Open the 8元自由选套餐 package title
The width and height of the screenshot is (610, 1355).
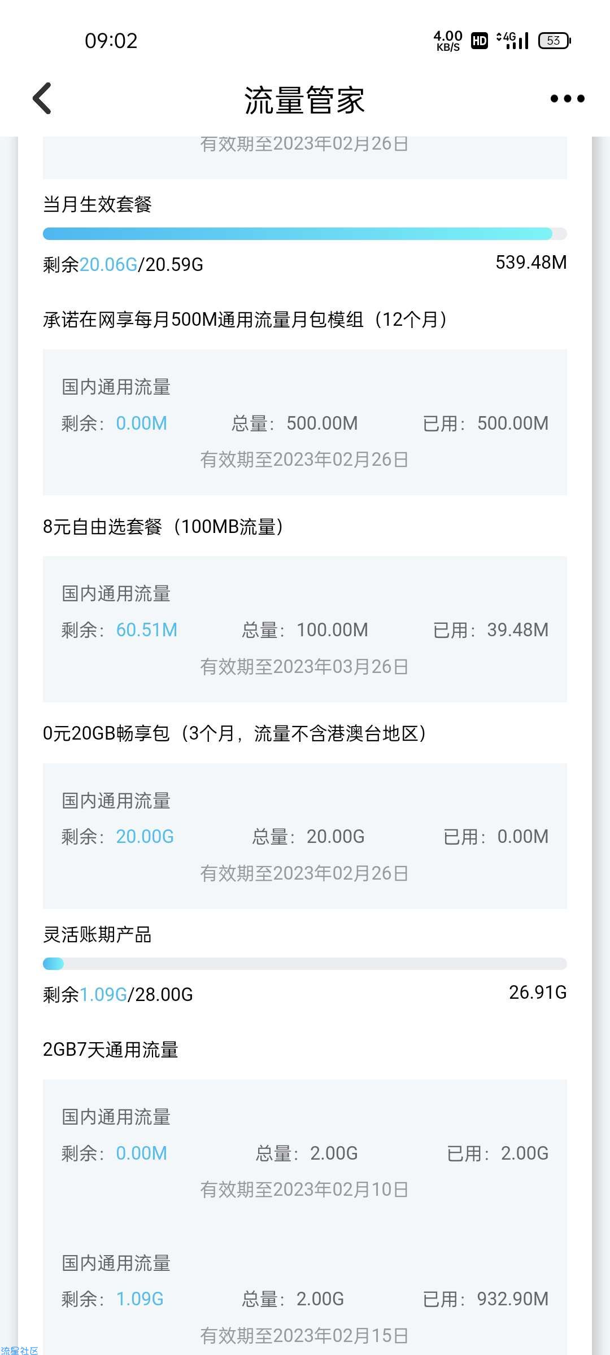click(x=163, y=527)
